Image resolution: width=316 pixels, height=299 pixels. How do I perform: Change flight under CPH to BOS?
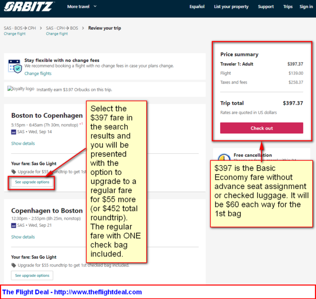57,33
